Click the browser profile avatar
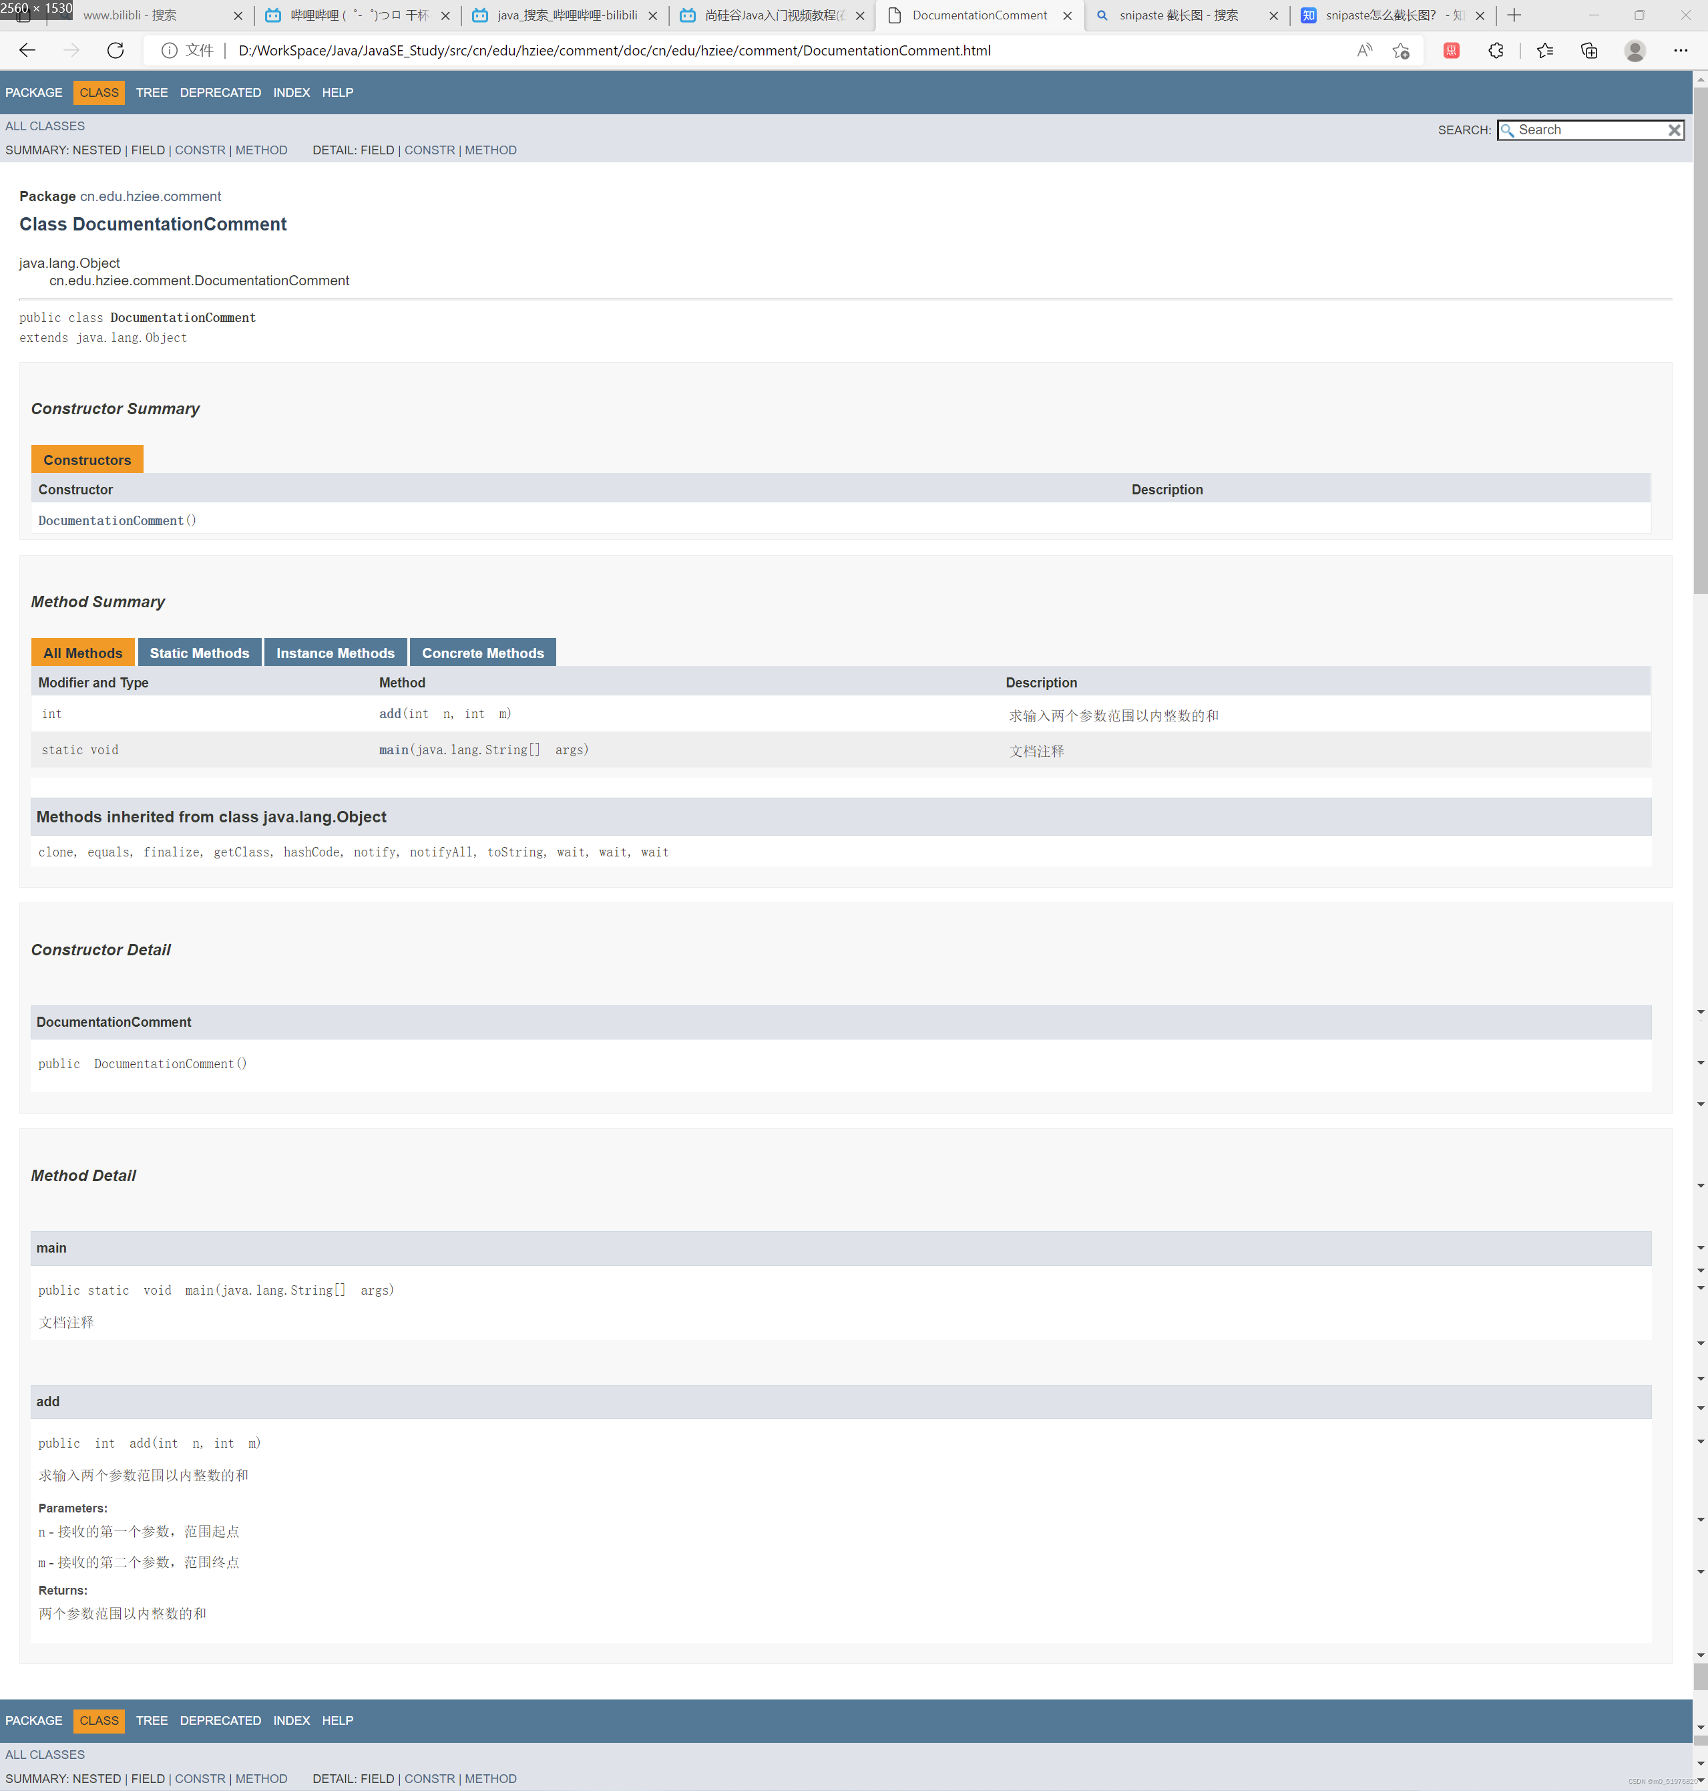 [1635, 51]
